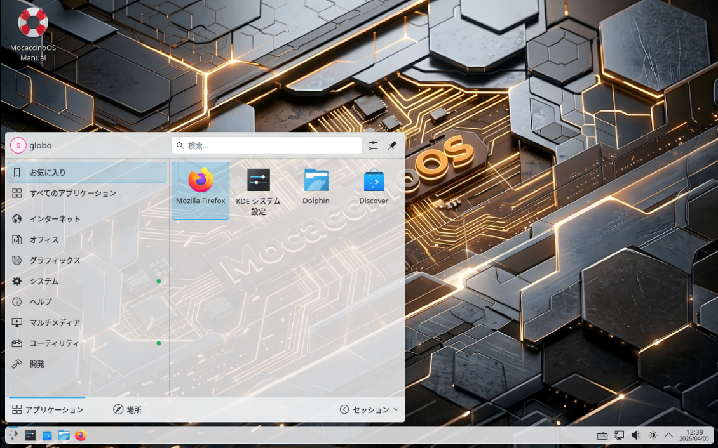Switch to the 場所 tab
Image resolution: width=718 pixels, height=448 pixels.
127,410
